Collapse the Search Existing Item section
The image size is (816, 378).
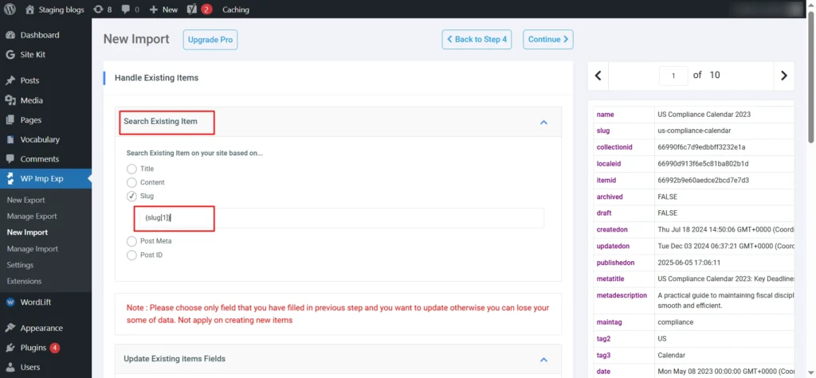[543, 122]
